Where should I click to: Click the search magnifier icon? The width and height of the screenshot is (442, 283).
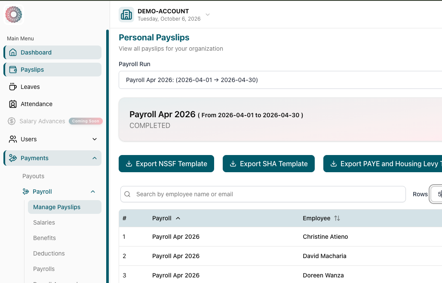coord(127,194)
